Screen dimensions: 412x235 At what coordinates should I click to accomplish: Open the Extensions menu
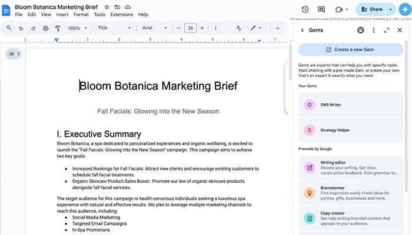122,15
